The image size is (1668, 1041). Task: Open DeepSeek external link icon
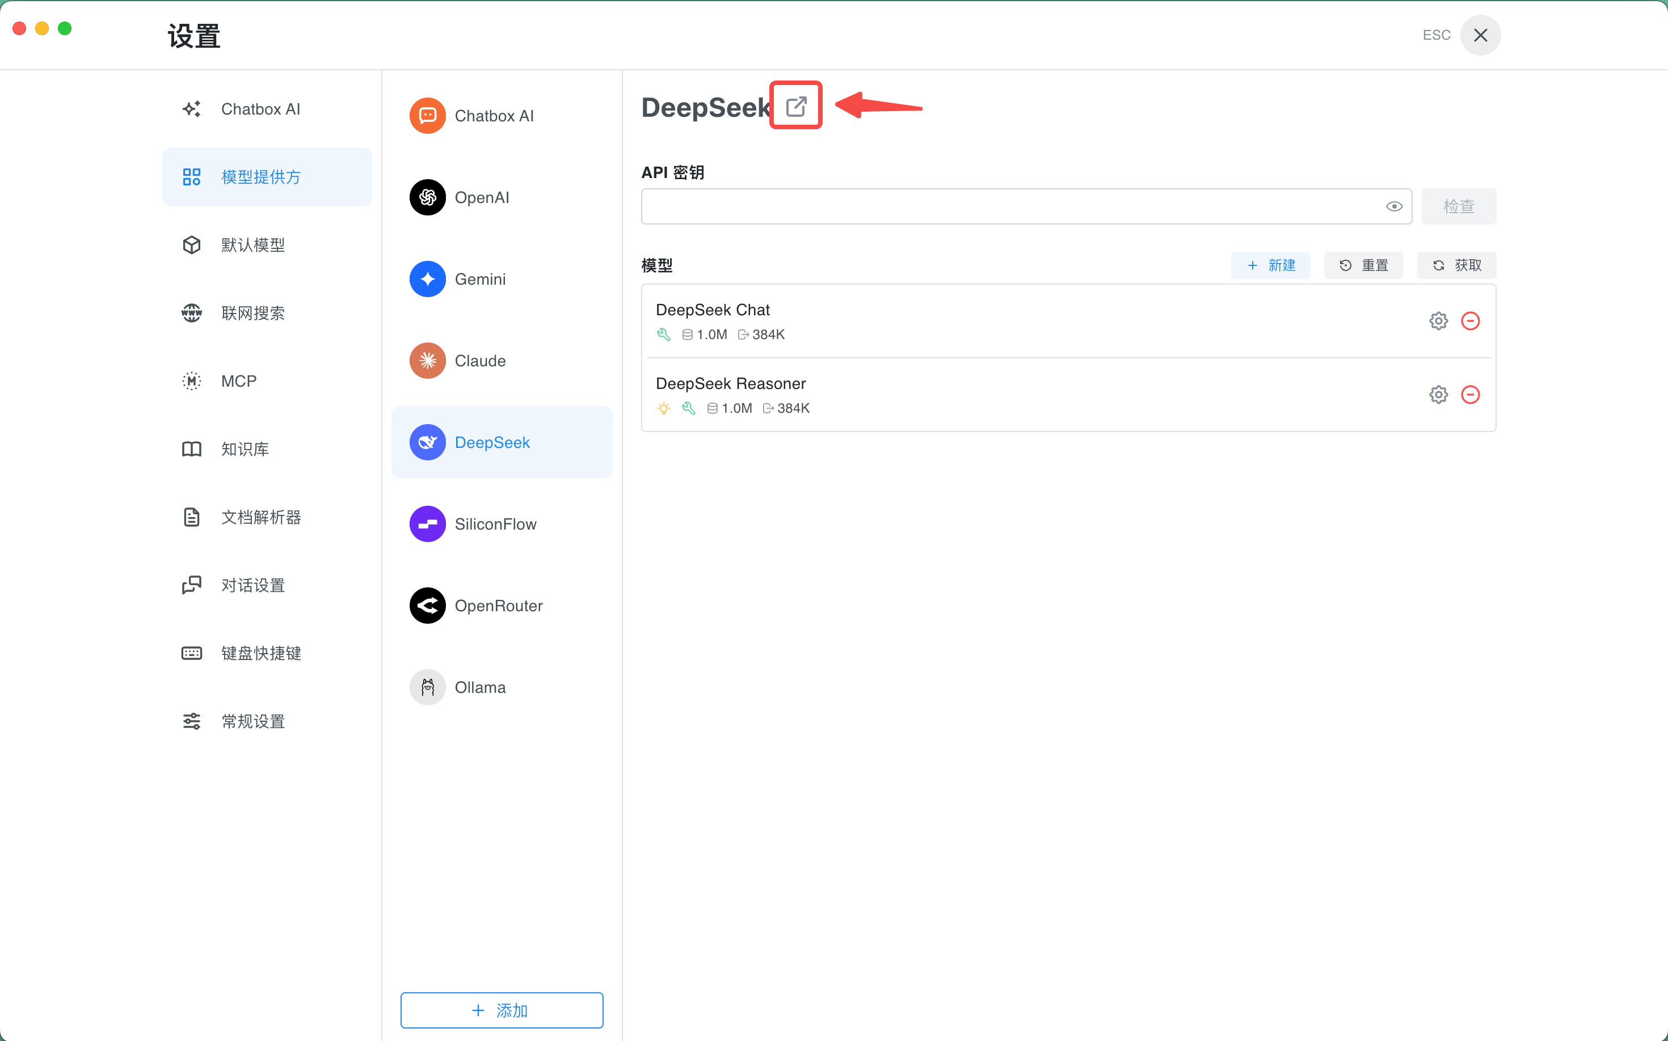796,106
